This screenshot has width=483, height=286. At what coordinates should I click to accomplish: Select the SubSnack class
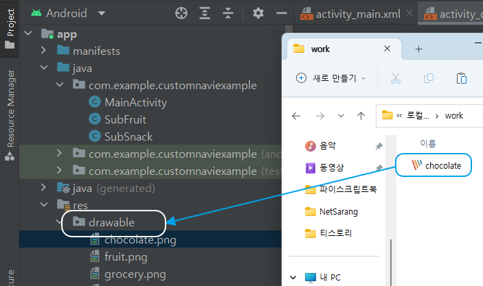pyautogui.click(x=128, y=136)
